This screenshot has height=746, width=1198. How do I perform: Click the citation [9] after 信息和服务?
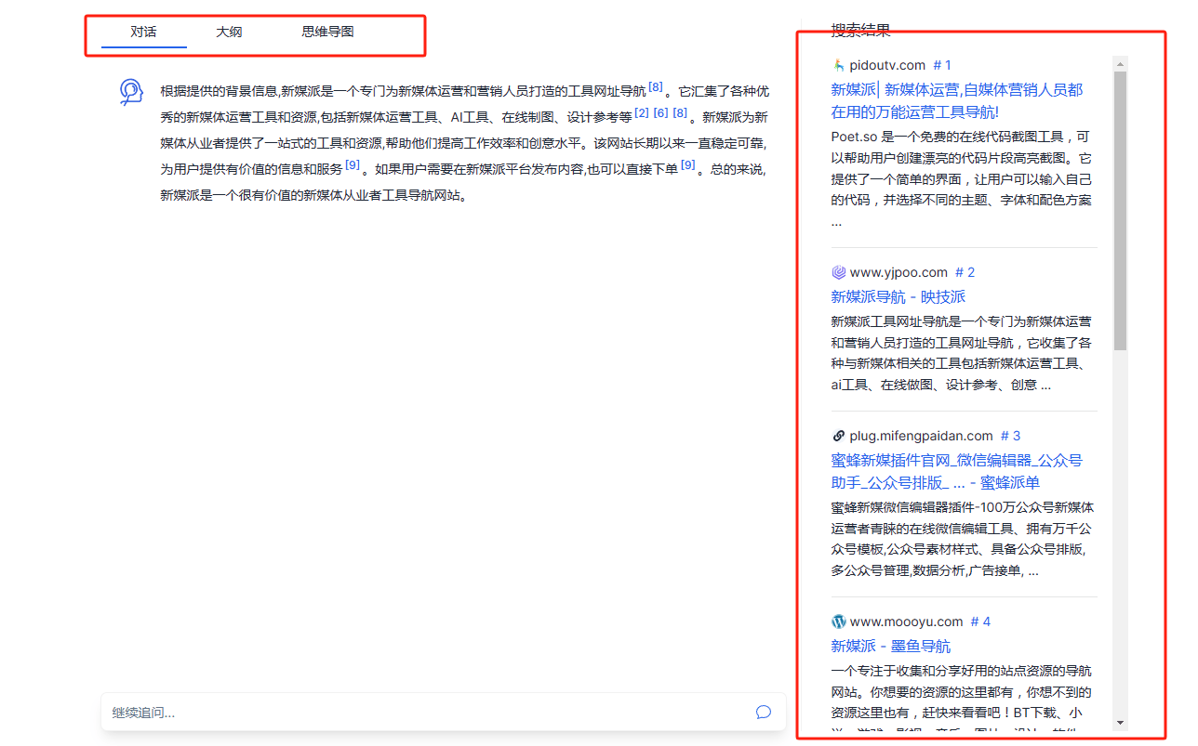click(353, 165)
